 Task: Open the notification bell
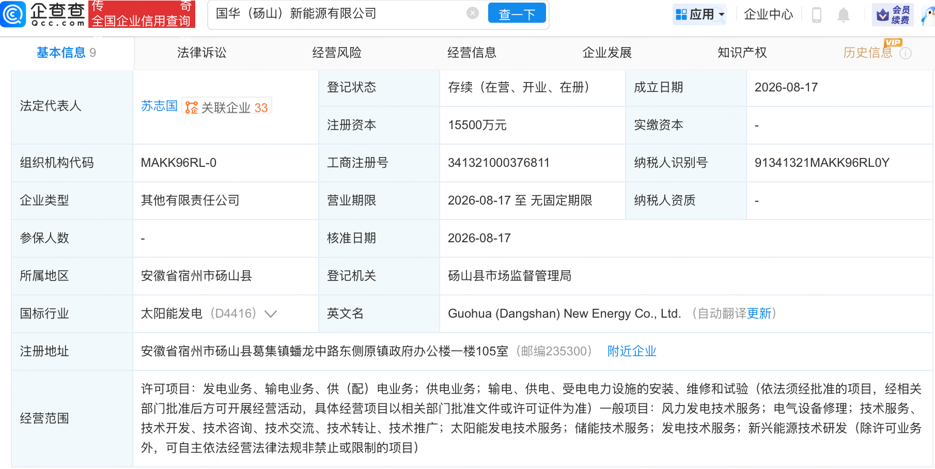(844, 14)
